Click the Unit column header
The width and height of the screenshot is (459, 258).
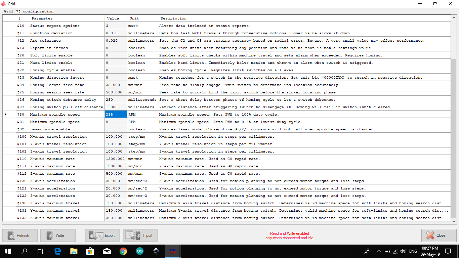pos(142,18)
